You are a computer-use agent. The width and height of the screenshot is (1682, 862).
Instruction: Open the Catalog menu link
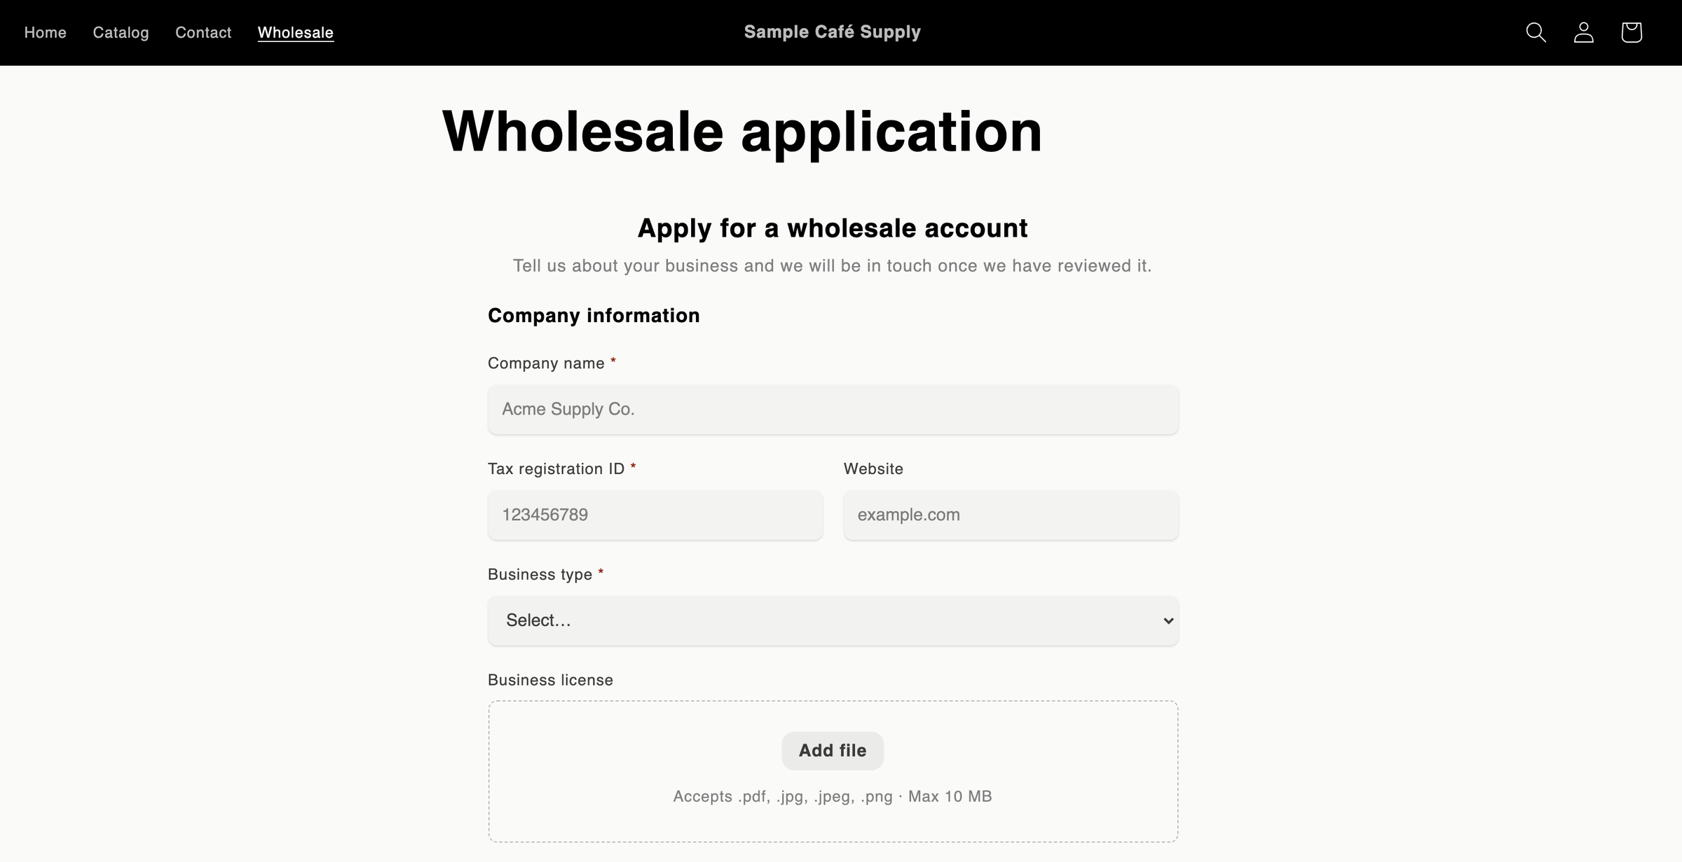click(121, 32)
